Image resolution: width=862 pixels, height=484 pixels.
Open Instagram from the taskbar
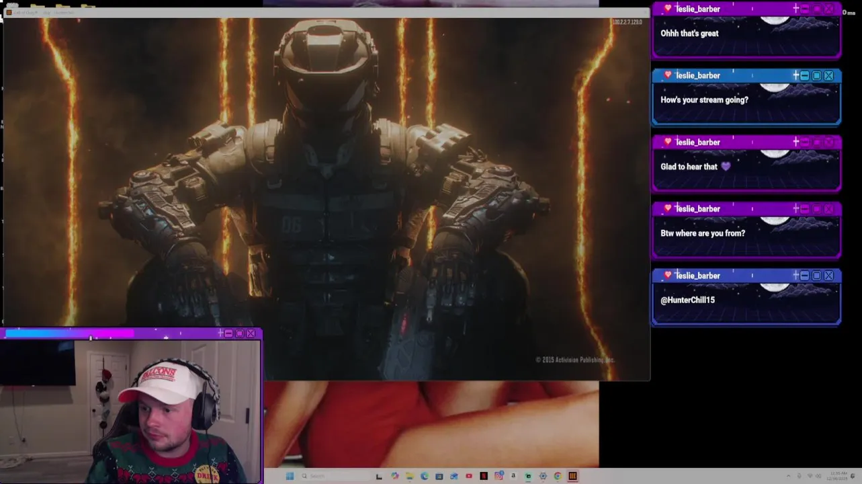tap(499, 476)
